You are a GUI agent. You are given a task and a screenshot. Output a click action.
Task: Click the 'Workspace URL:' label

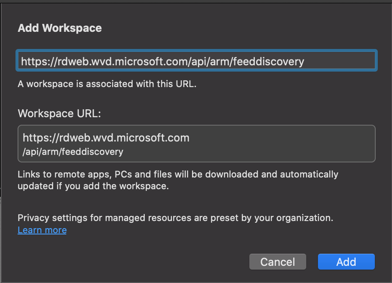click(x=59, y=113)
